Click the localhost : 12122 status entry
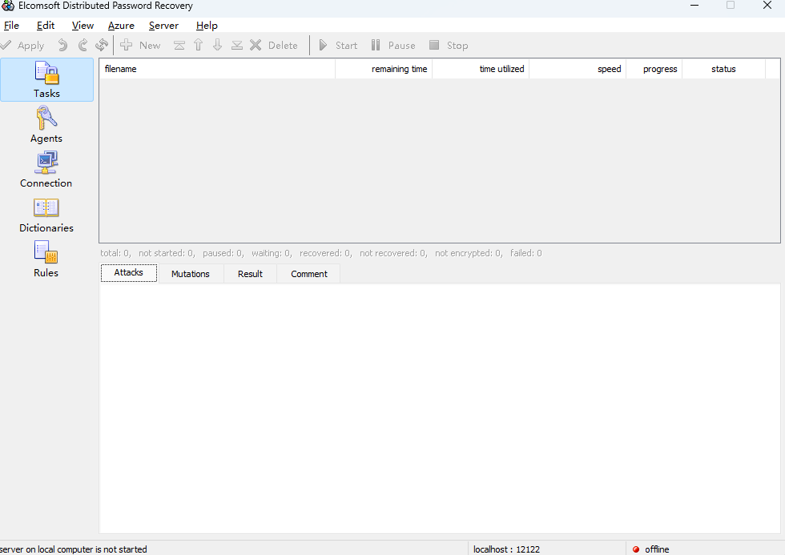The image size is (785, 555). click(x=506, y=549)
